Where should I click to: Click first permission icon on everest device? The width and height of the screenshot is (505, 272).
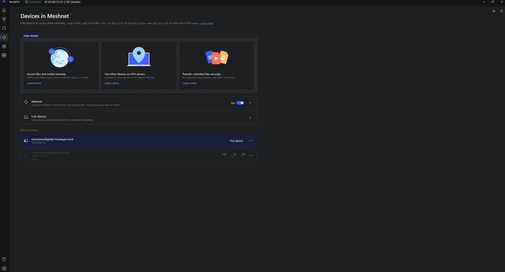pos(224,156)
